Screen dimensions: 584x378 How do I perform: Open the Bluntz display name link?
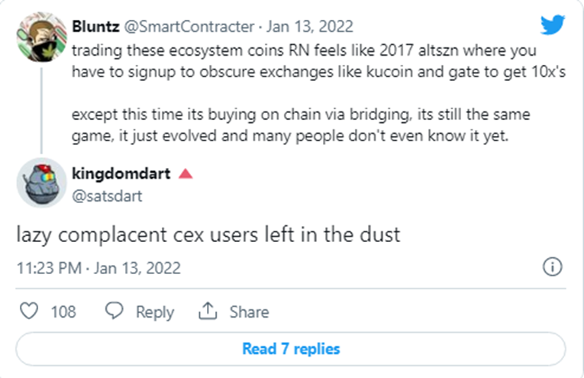tap(95, 27)
